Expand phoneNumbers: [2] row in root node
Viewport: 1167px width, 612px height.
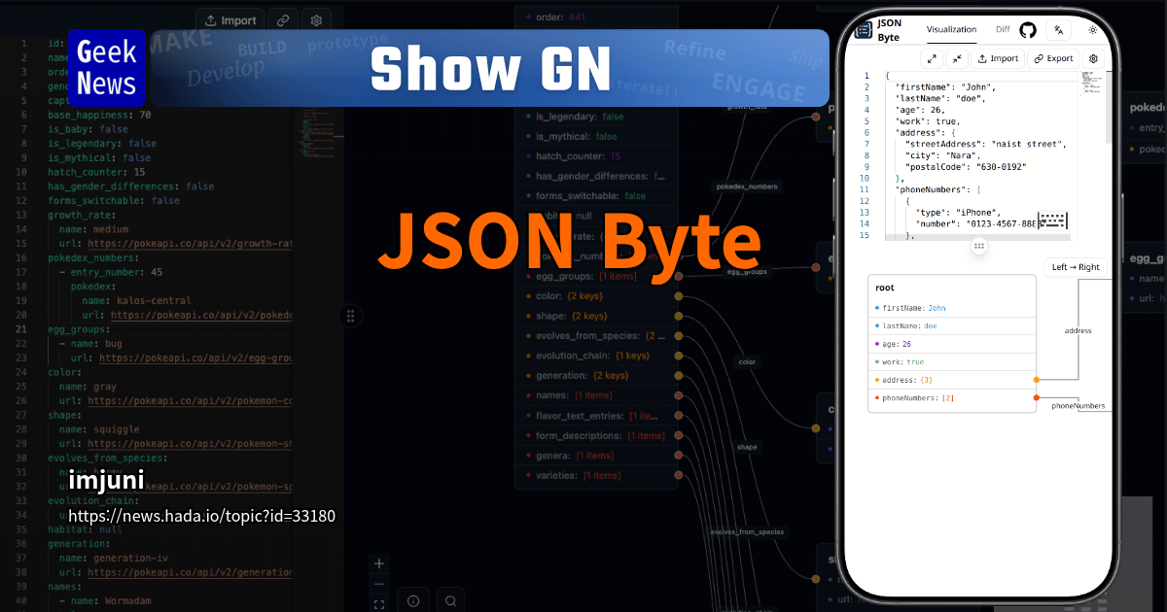click(x=952, y=398)
